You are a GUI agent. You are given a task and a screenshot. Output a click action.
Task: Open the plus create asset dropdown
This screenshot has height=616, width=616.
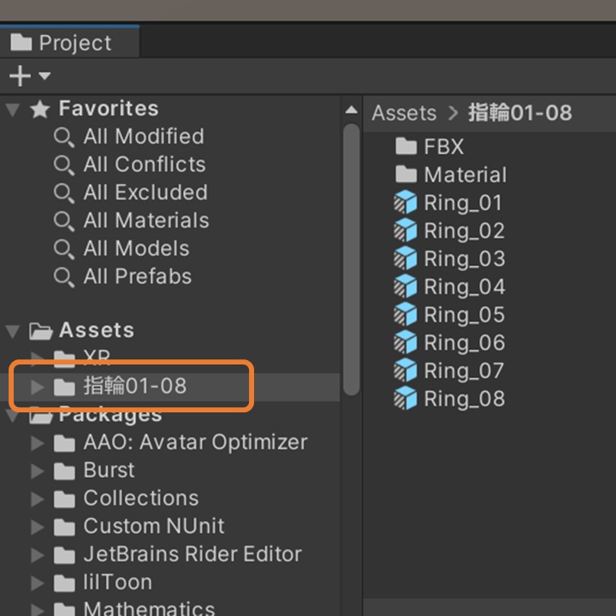29,76
